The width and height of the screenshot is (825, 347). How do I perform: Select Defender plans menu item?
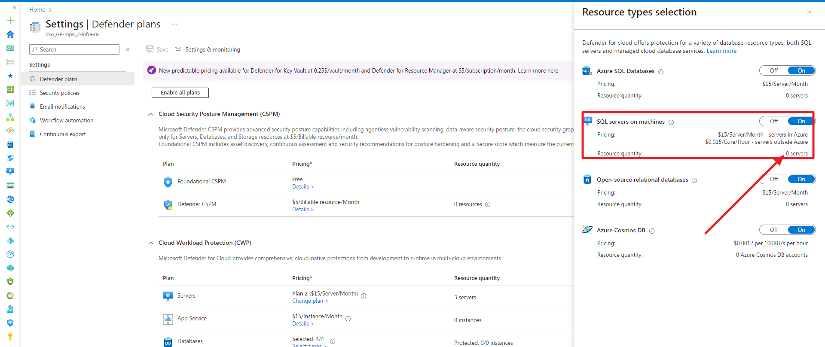(77, 79)
